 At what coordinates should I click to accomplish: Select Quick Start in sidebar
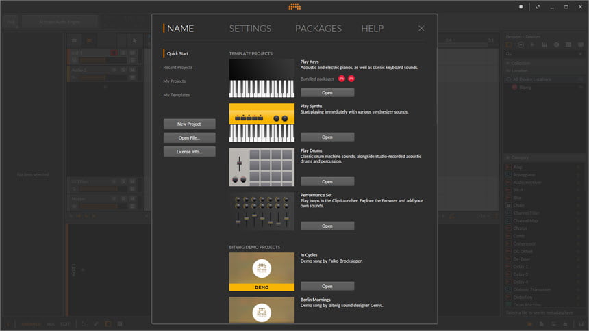point(177,53)
